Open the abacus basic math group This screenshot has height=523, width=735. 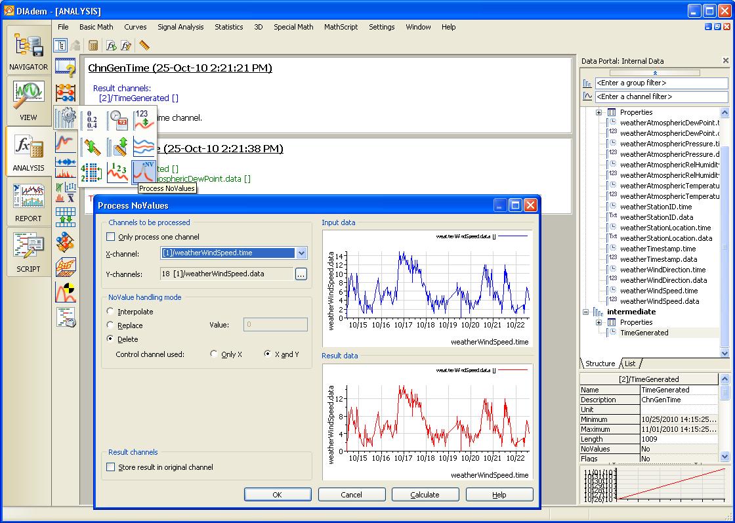tap(66, 93)
